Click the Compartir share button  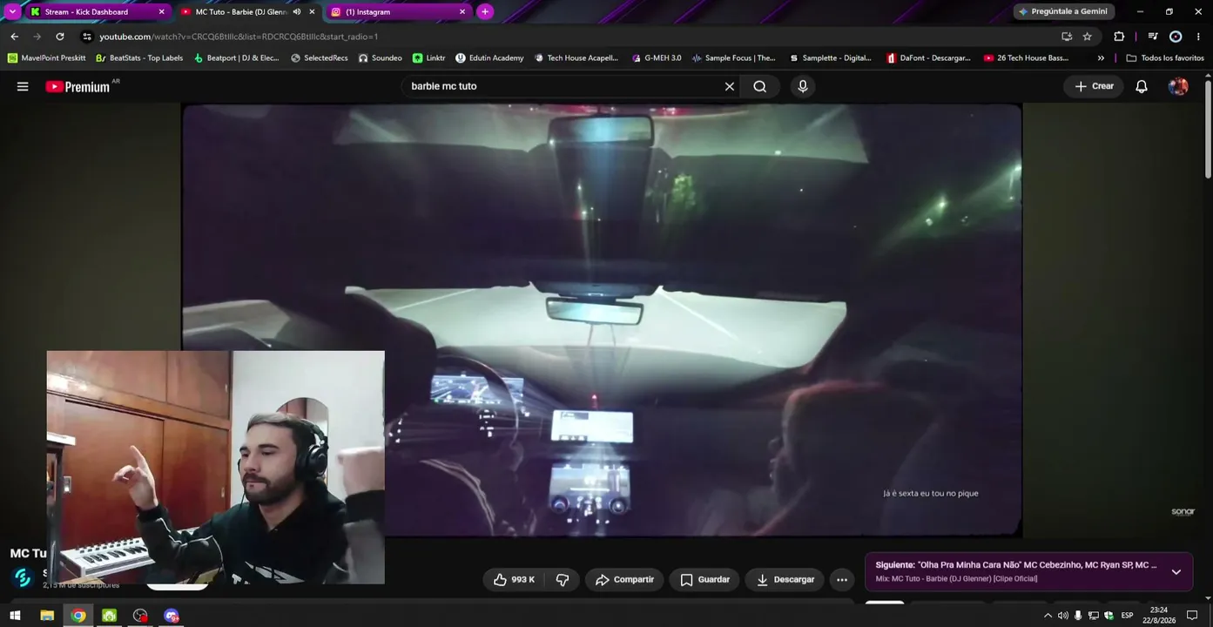pyautogui.click(x=624, y=580)
